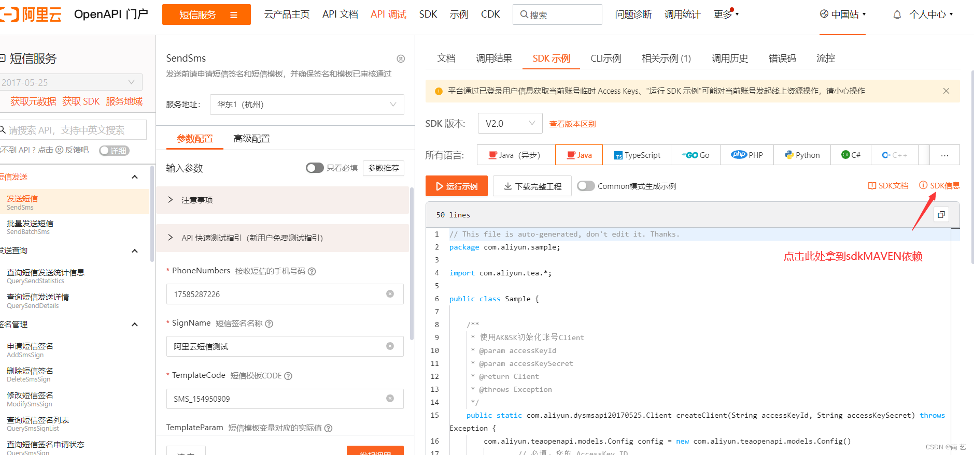Switch to the 调用结果 tab

coord(494,58)
